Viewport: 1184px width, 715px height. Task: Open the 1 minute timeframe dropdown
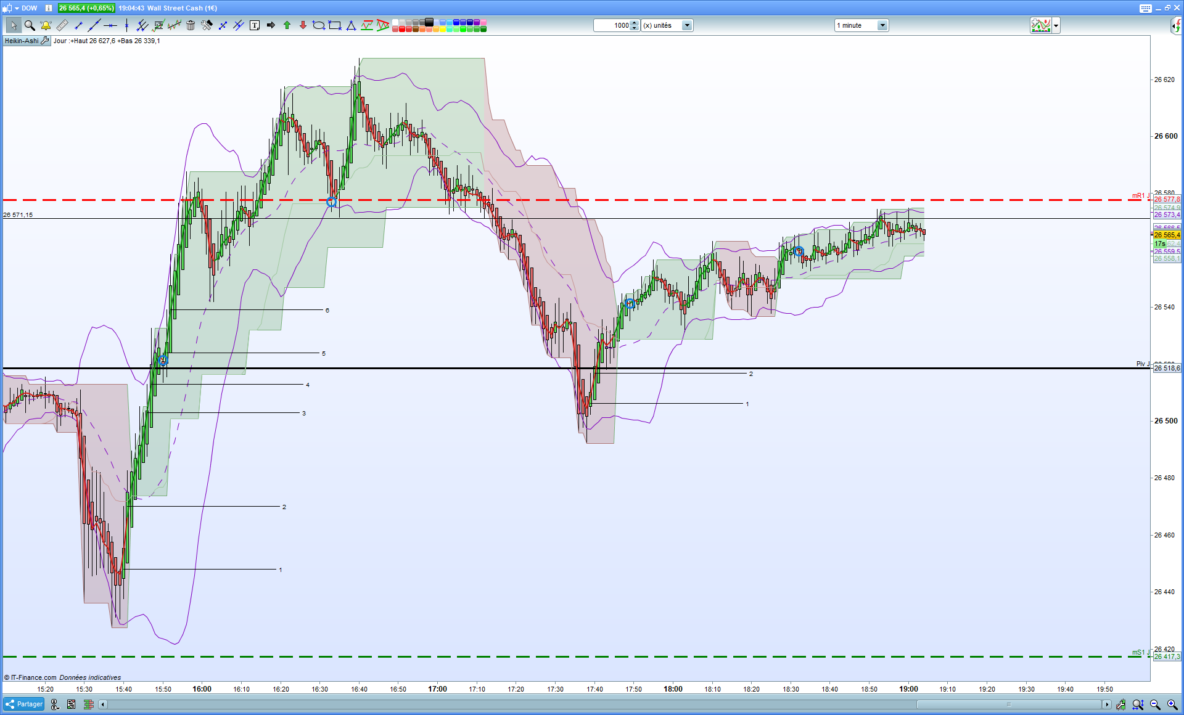point(882,25)
